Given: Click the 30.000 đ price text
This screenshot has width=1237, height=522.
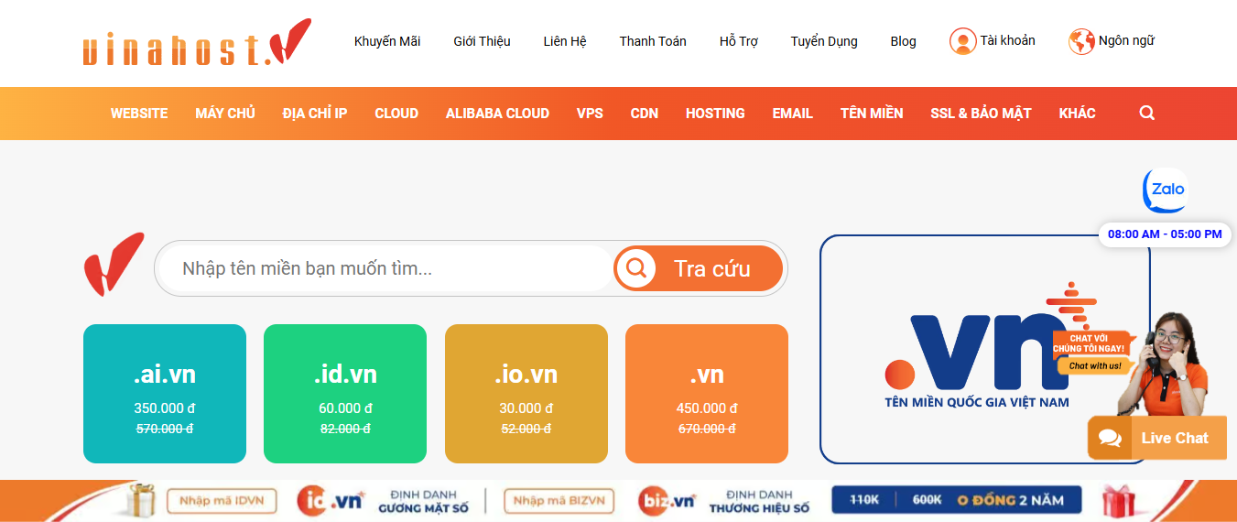Looking at the screenshot, I should coord(526,408).
